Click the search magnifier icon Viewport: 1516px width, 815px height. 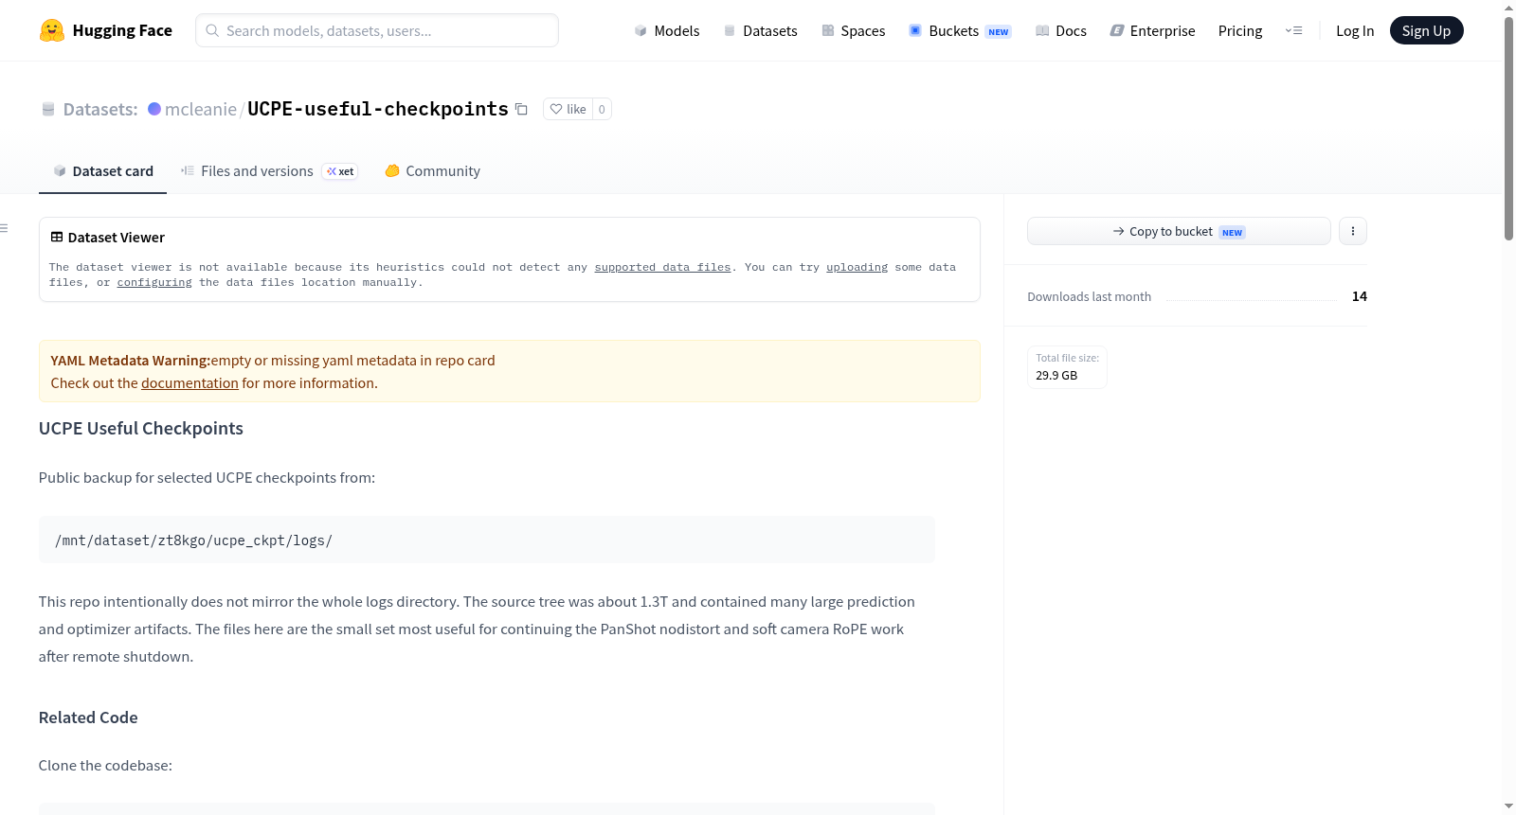212,30
